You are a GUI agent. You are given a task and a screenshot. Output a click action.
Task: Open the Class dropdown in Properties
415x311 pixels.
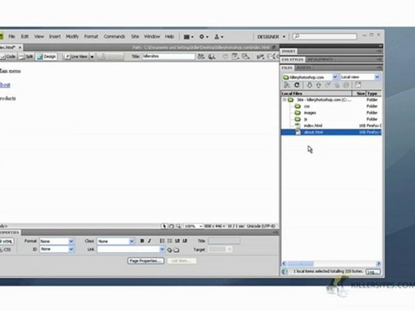[x=131, y=241]
